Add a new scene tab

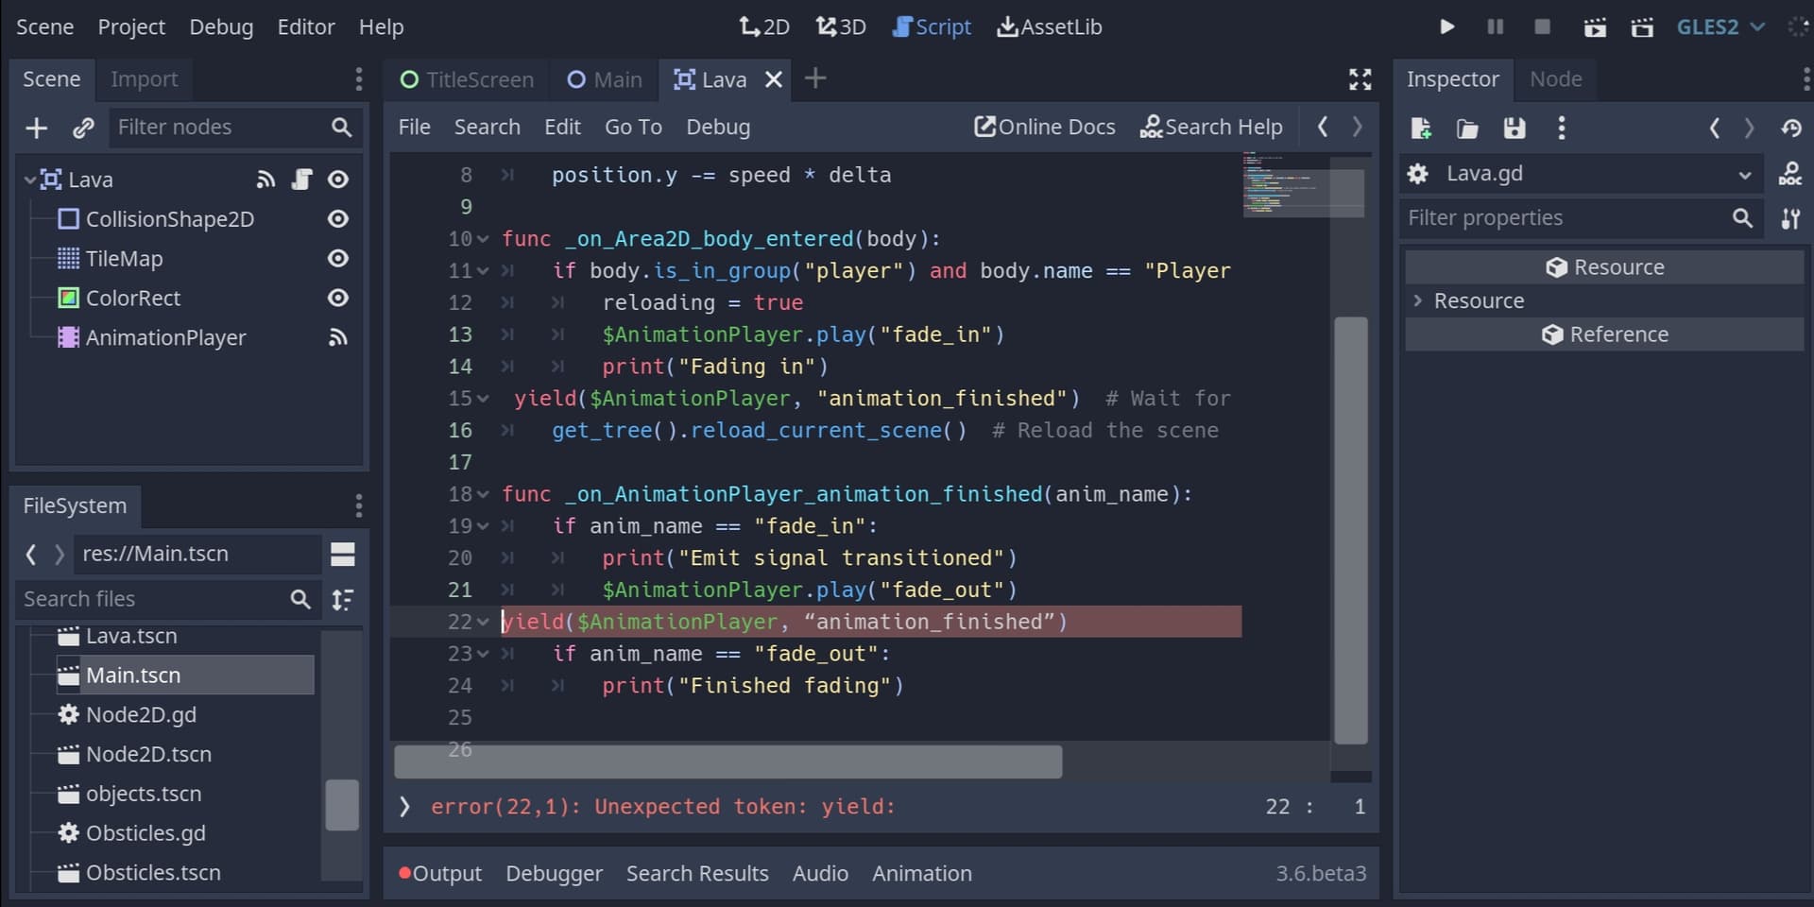pos(815,78)
